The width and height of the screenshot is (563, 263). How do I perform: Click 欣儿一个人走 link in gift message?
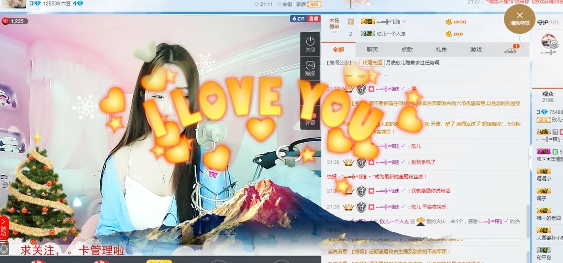point(394,221)
